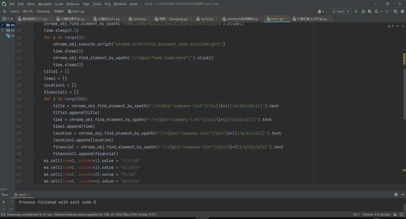Open the File menu
The width and height of the screenshot is (406, 219).
pyautogui.click(x=12, y=4)
